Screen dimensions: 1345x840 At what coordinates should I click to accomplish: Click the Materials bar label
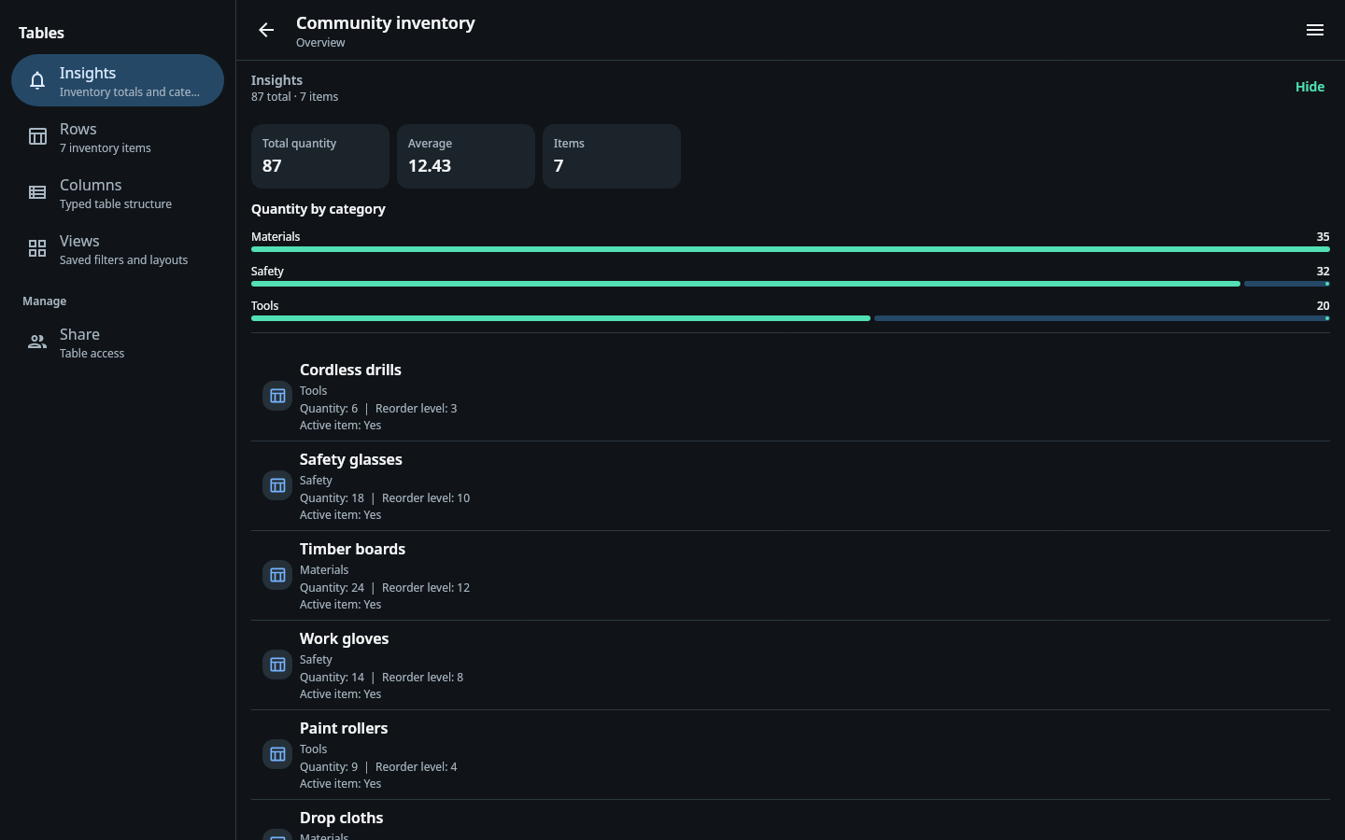click(276, 237)
